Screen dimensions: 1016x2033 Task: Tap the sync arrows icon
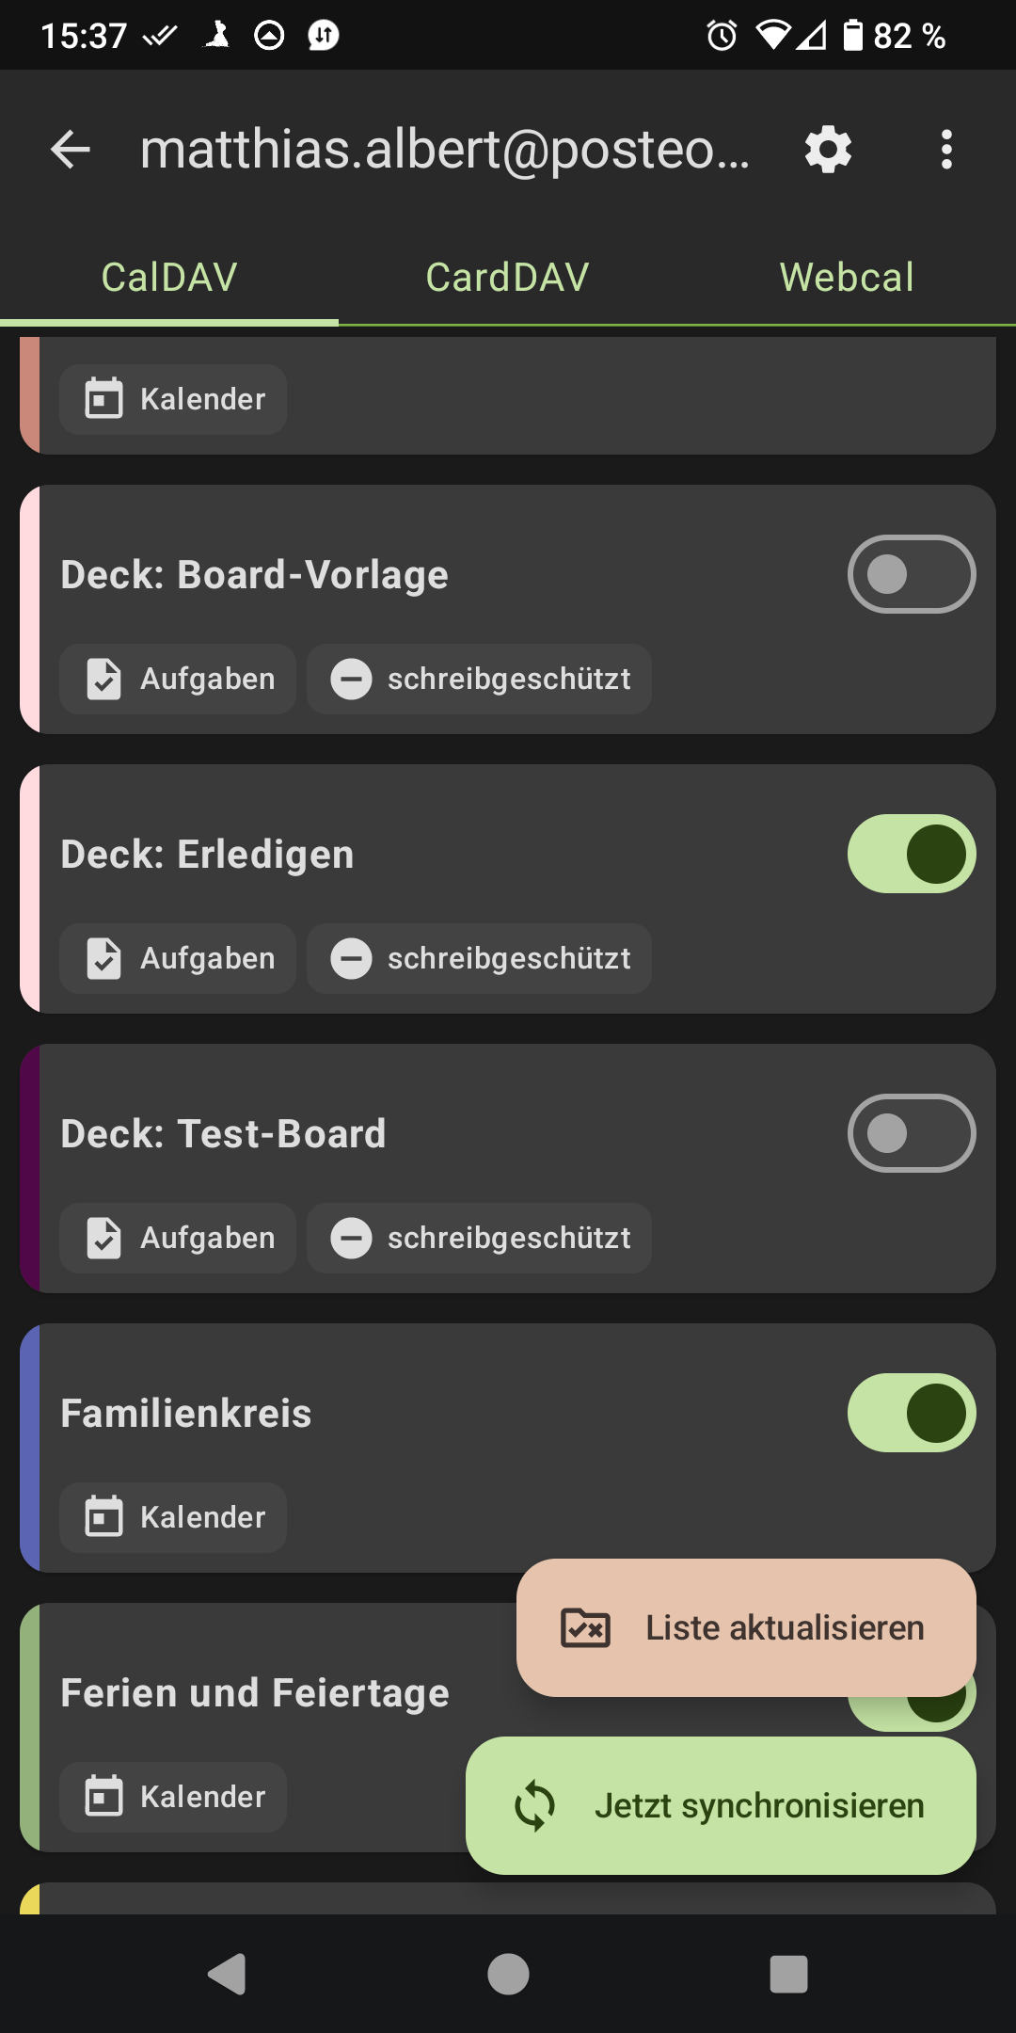[535, 1805]
